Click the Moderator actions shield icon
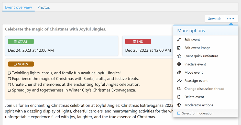 tap(179, 105)
